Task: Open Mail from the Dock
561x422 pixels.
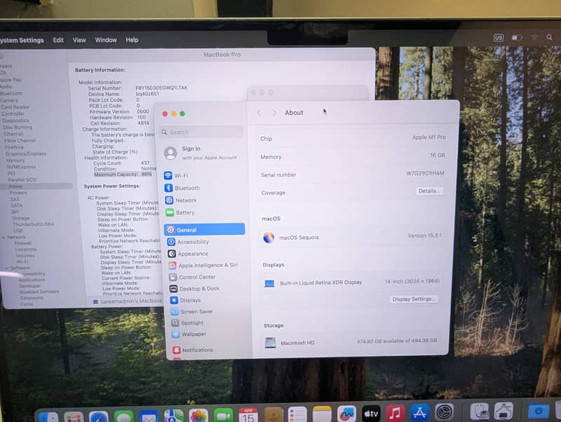Action: [x=149, y=416]
